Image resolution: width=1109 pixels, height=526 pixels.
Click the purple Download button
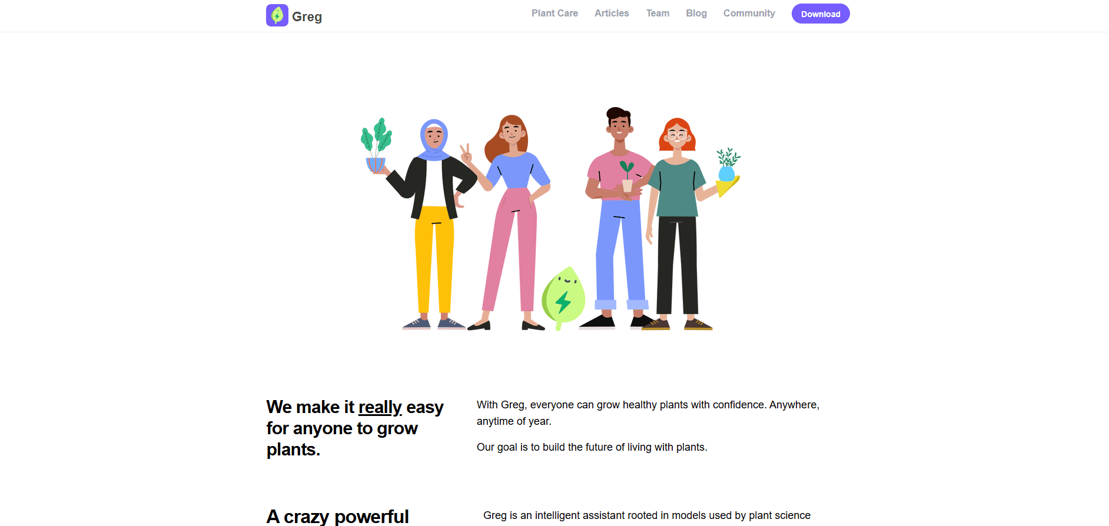821,14
